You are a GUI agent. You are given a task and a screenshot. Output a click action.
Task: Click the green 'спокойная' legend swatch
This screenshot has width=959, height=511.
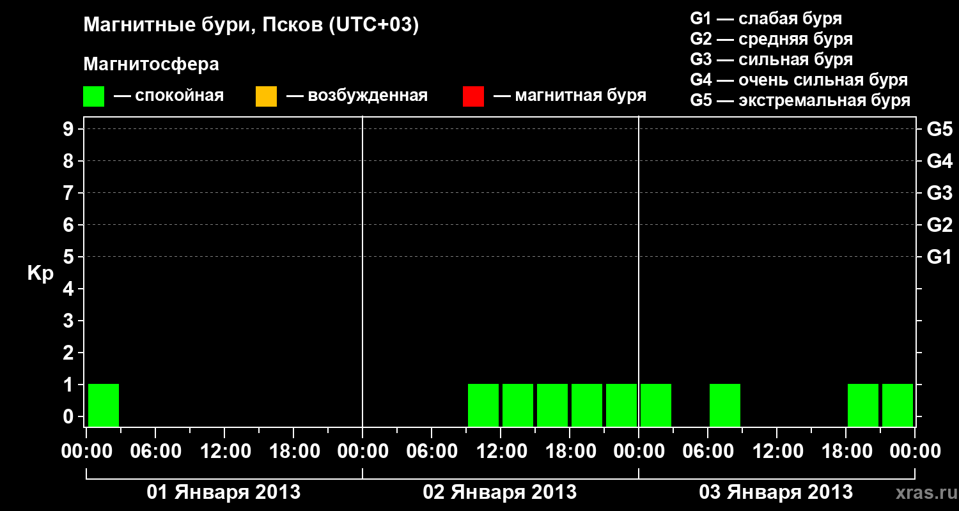(x=93, y=96)
